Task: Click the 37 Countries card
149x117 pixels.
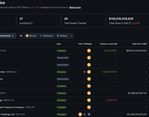Action: [39, 20]
